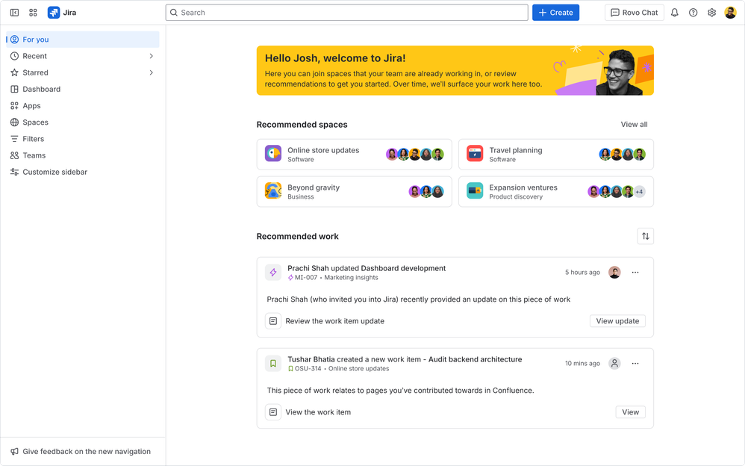This screenshot has height=466, width=745.
Task: Open Apps in the sidebar
Action: [83, 105]
